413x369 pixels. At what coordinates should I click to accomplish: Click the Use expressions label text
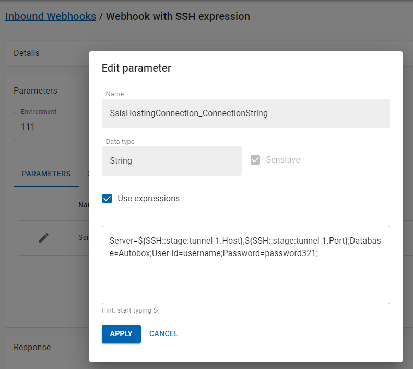tap(148, 199)
